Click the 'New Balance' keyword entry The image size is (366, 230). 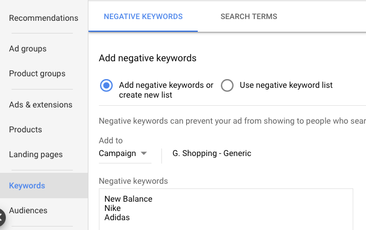[x=128, y=199]
